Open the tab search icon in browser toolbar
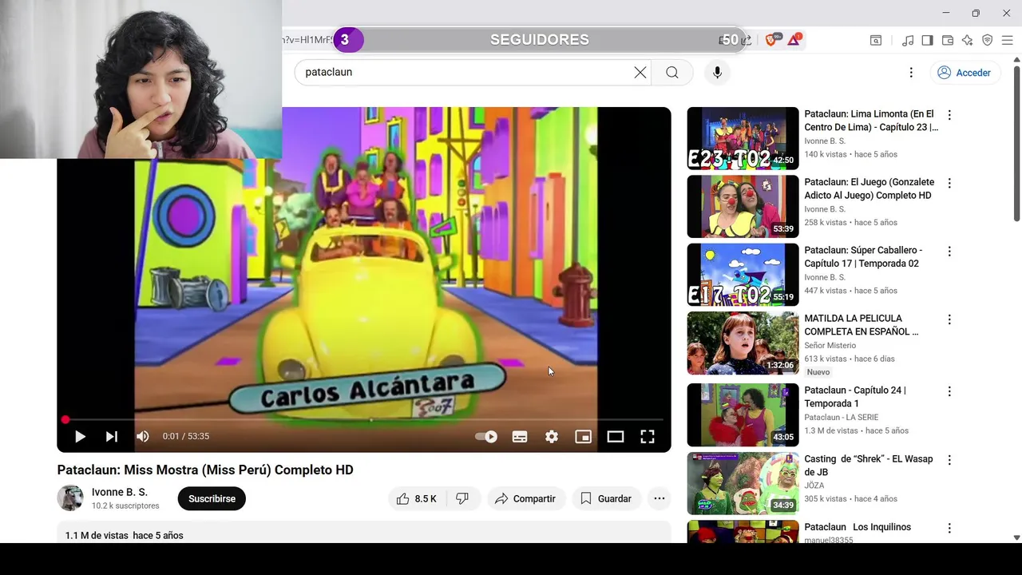 pos(876,40)
